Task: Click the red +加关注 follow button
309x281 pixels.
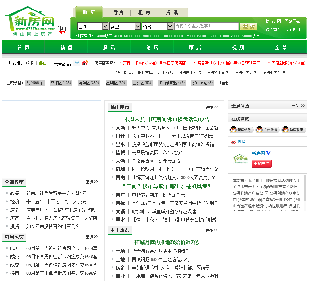Action: pyautogui.click(x=262, y=164)
